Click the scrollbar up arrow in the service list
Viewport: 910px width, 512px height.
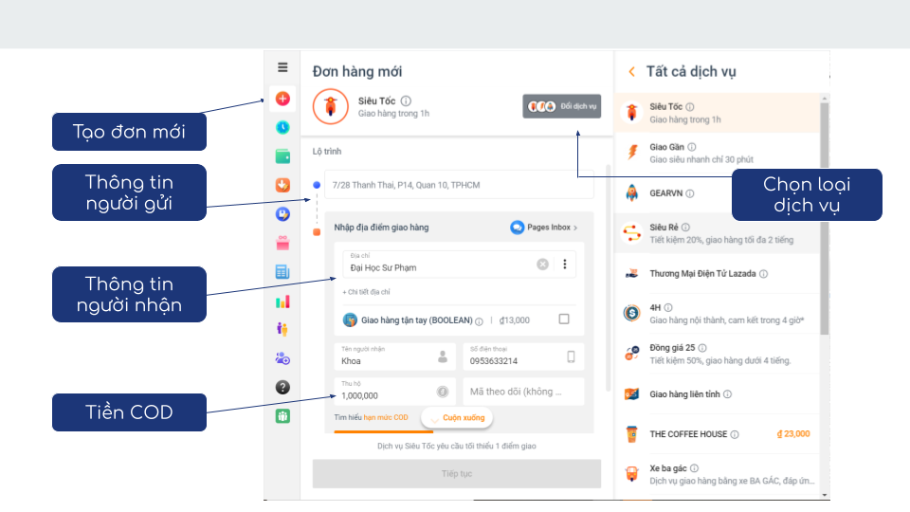tap(825, 99)
